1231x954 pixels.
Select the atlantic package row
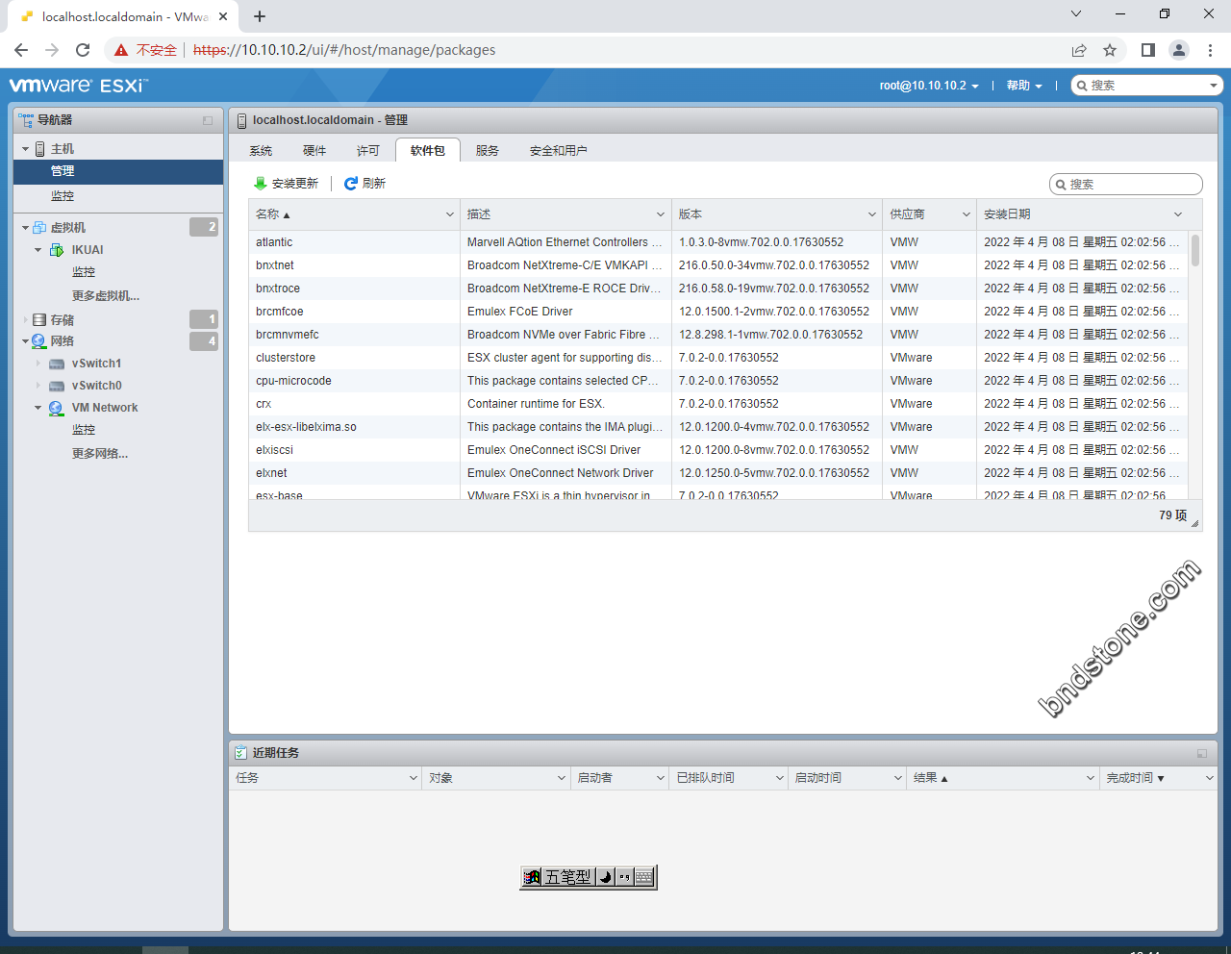click(718, 242)
